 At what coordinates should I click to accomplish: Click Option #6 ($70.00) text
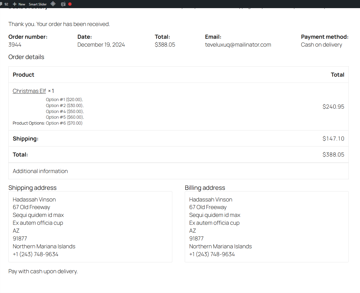pos(64,123)
